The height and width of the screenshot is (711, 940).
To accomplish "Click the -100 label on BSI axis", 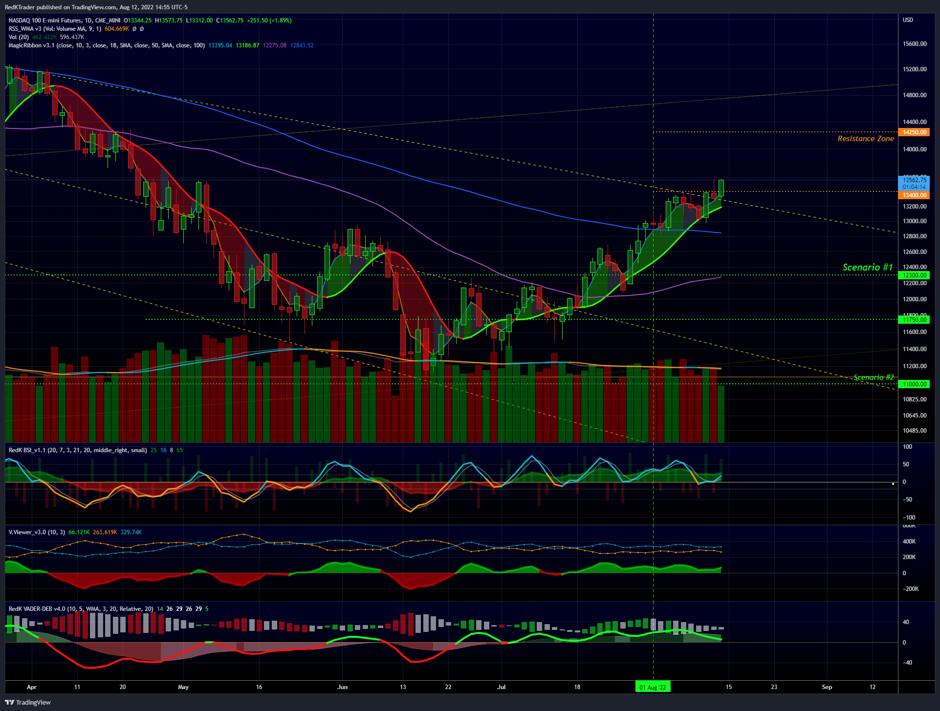I will (909, 518).
